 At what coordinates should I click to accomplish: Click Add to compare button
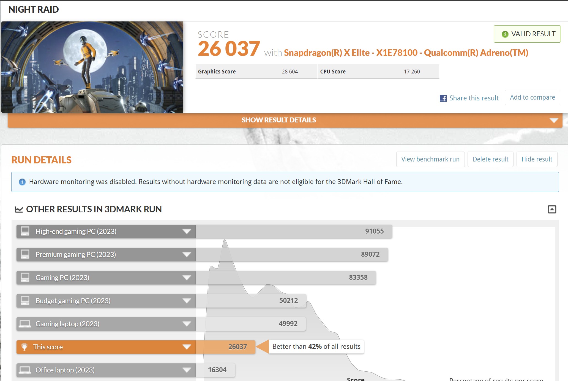tap(532, 97)
